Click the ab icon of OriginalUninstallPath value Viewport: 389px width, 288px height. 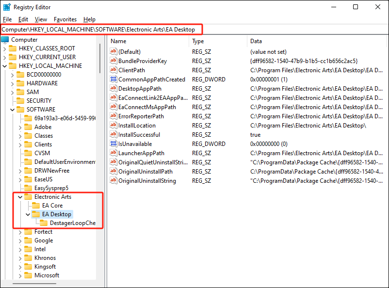click(113, 171)
